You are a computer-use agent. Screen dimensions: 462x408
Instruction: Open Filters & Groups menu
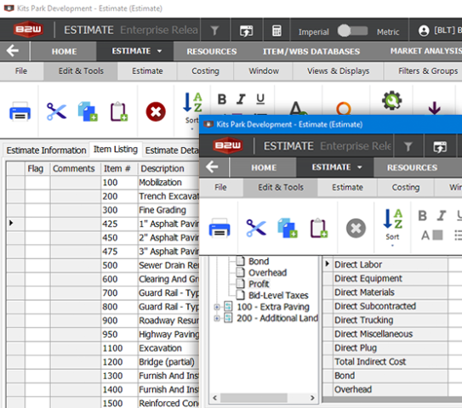click(428, 71)
